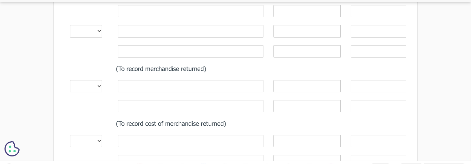Click the wide account field directly below 'To record cost of merchandise returned'
The height and width of the screenshot is (164, 471).
click(190, 141)
